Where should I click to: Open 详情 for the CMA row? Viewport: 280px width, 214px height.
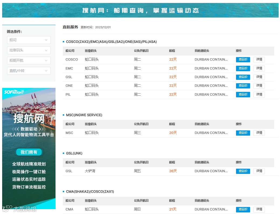coord(259,209)
